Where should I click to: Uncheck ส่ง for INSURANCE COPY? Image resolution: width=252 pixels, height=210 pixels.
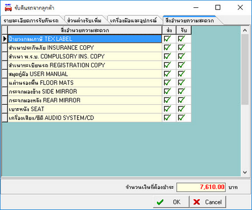(x=167, y=48)
